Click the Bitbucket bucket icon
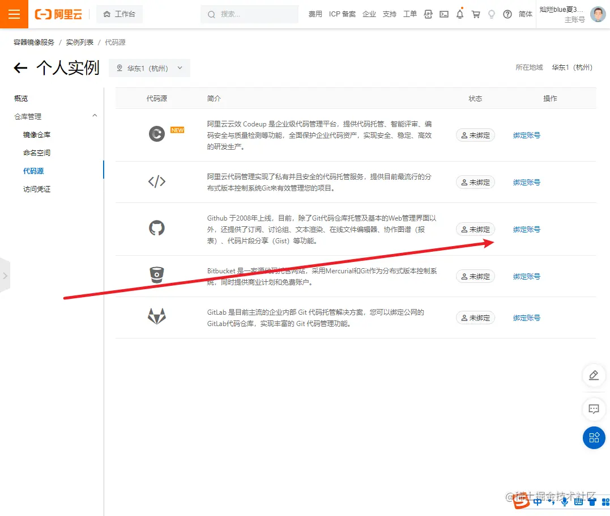This screenshot has width=610, height=516. point(157,274)
